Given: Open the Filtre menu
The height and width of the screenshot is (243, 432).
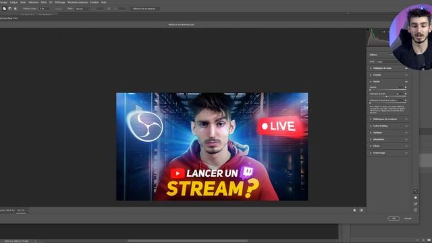Looking at the screenshot, I should [x=44, y=2].
